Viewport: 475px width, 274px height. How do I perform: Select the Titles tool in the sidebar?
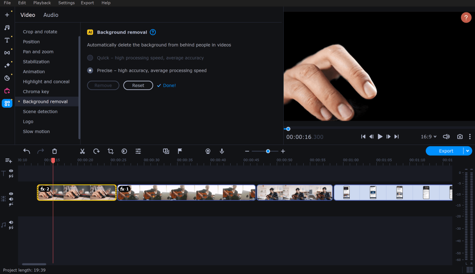pyautogui.click(x=7, y=40)
